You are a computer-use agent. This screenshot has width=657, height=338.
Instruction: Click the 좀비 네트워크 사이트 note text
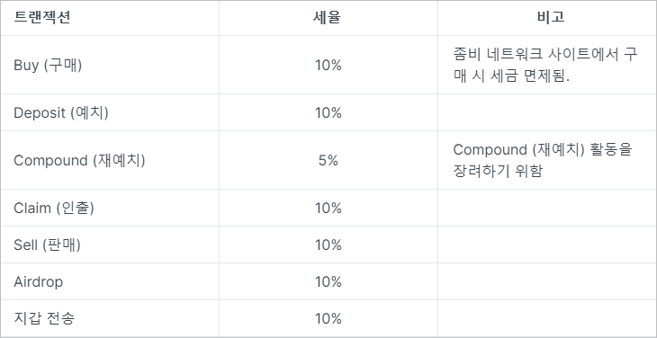click(544, 66)
